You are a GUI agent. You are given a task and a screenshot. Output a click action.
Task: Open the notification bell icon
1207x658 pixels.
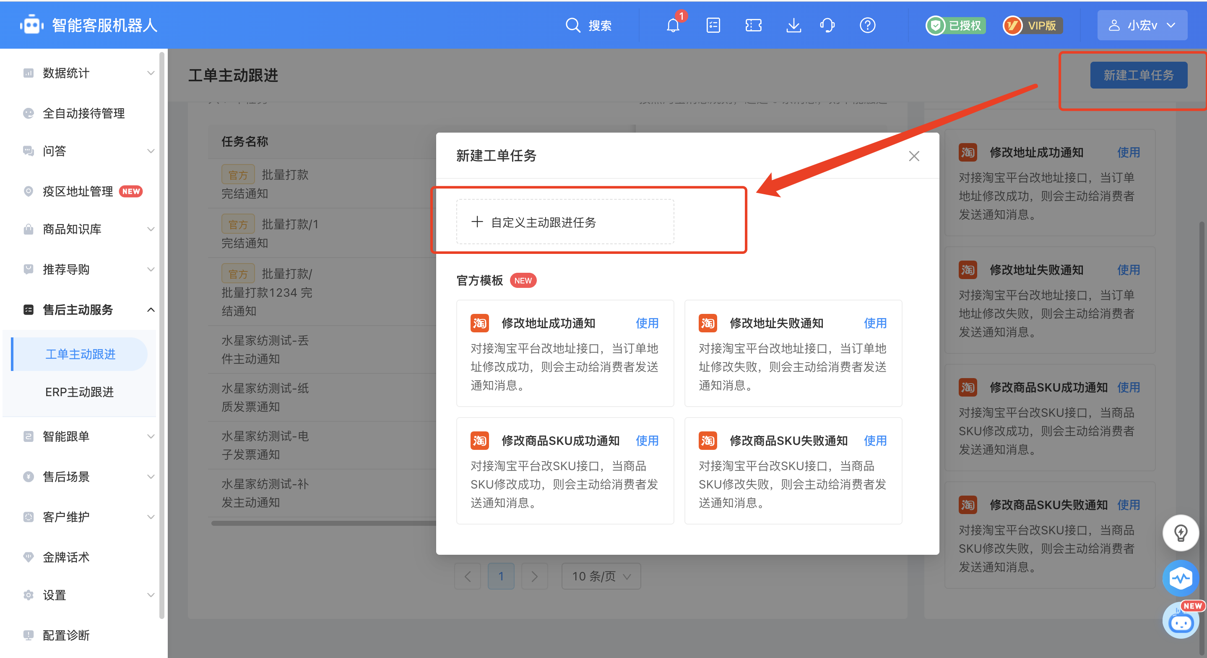tap(673, 25)
